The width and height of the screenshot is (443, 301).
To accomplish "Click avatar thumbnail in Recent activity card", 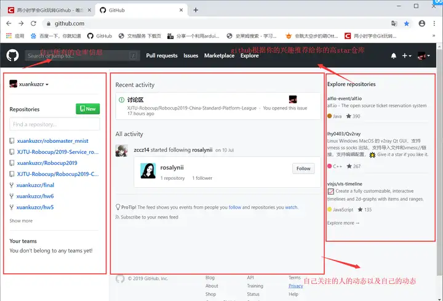I will point(293,99).
